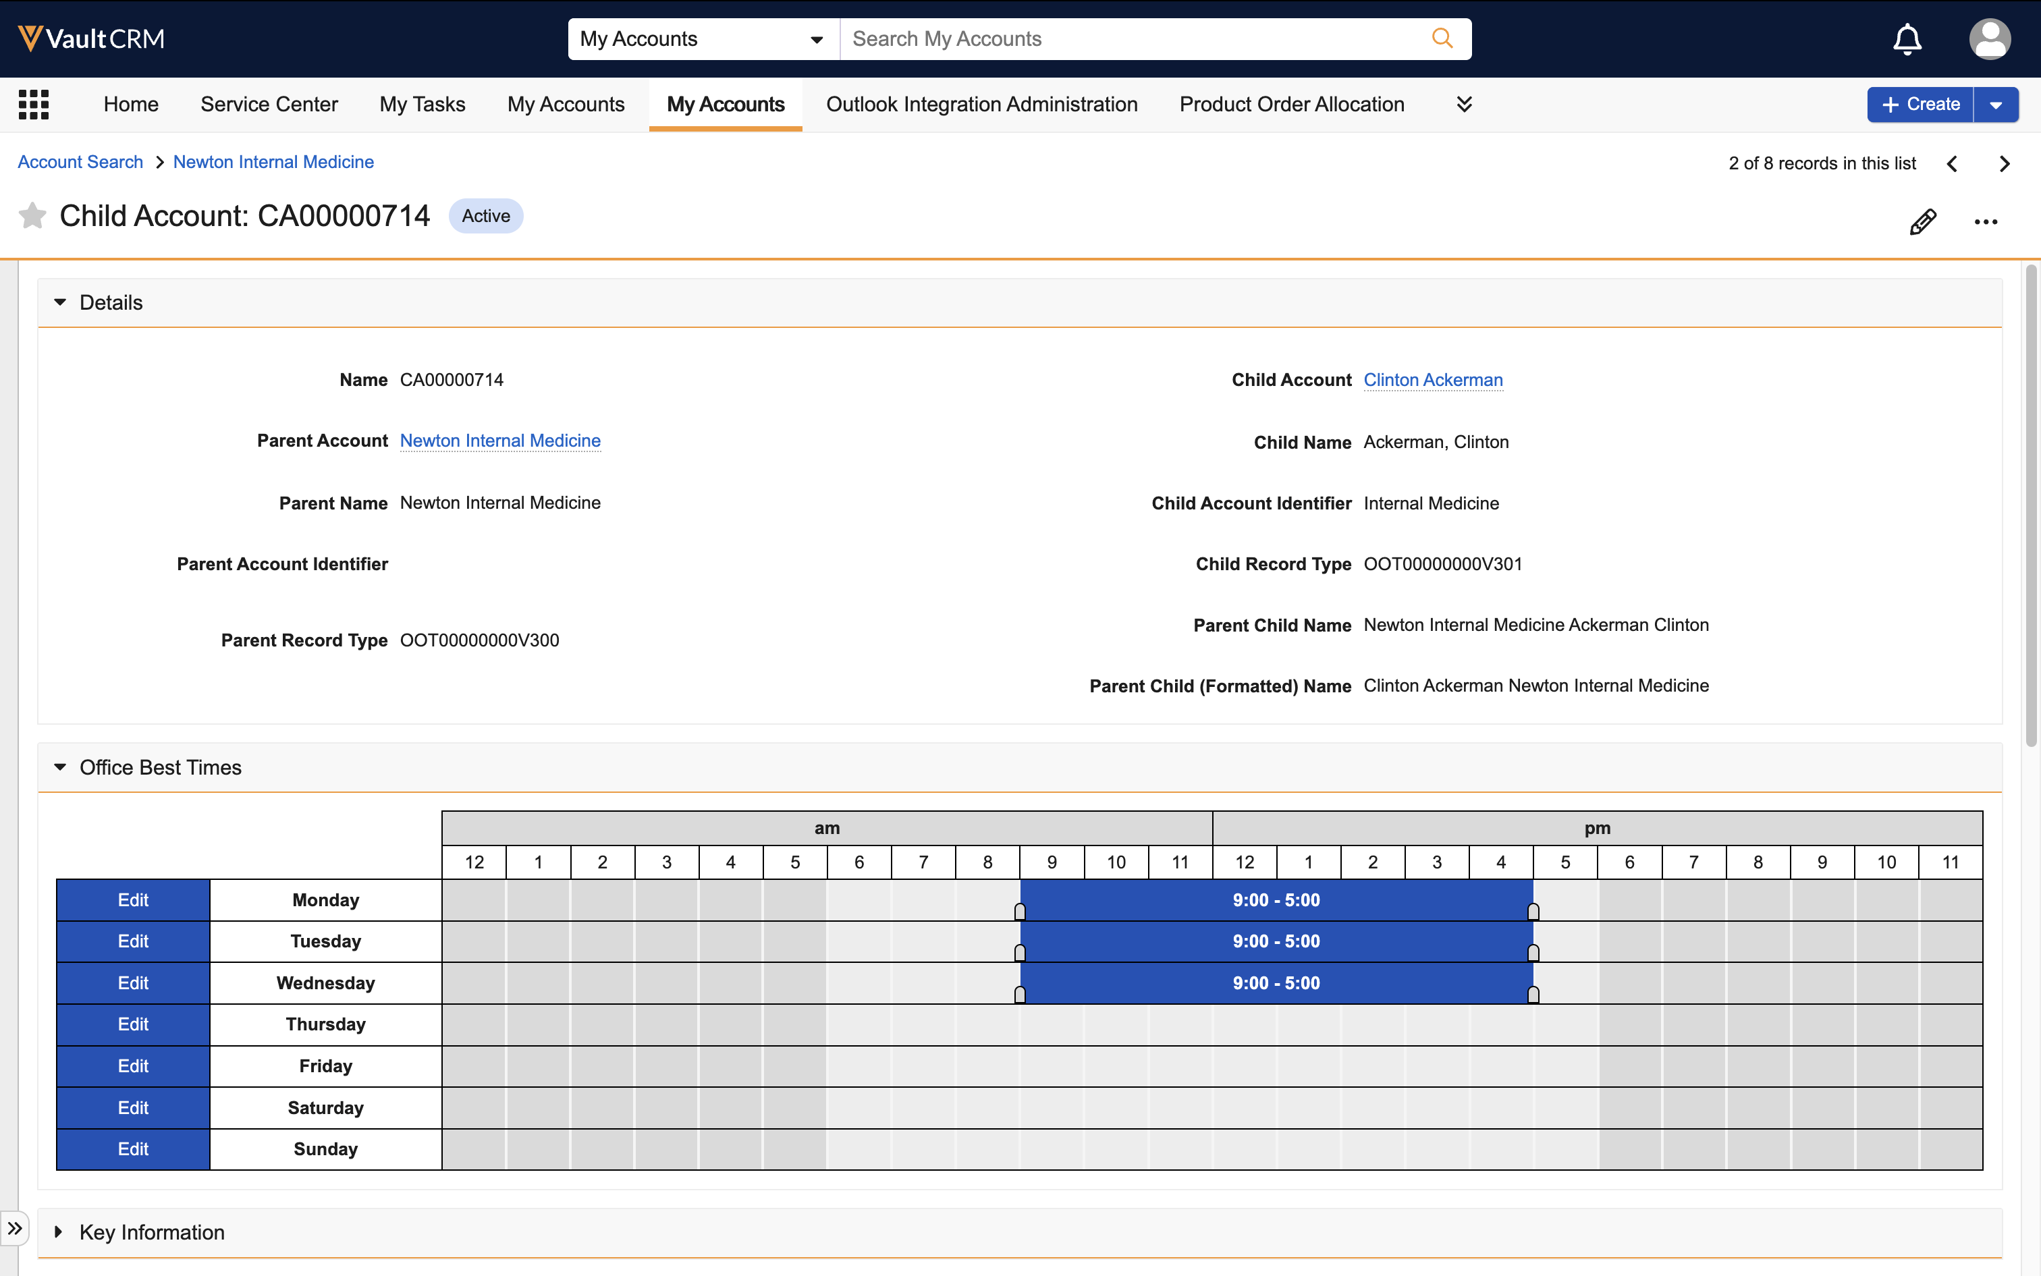The image size is (2041, 1276).
Task: Open the user profile avatar menu
Action: coord(1990,39)
